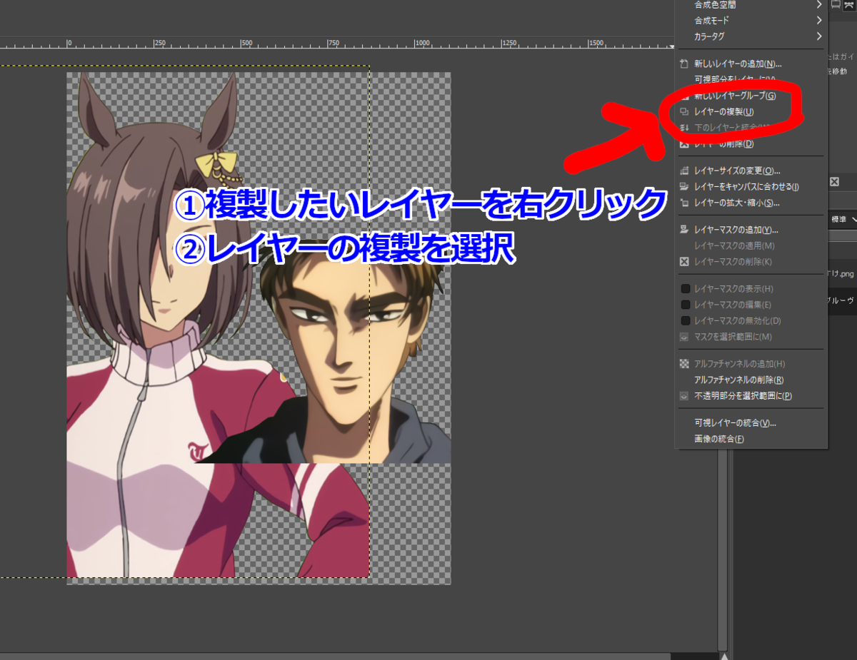
Task: Adjust the layer opacity slider
Action: point(843,235)
